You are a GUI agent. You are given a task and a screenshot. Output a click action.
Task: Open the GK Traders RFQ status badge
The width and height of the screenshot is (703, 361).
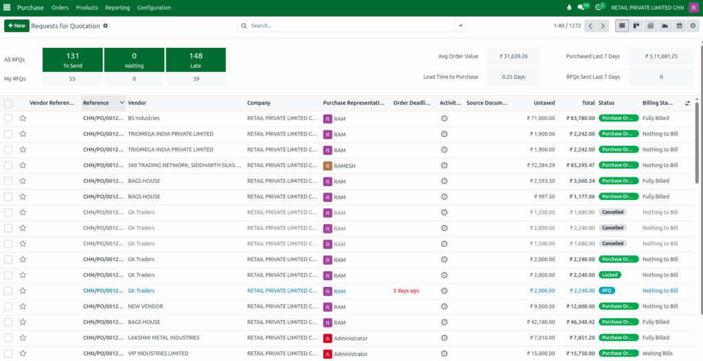pos(607,290)
